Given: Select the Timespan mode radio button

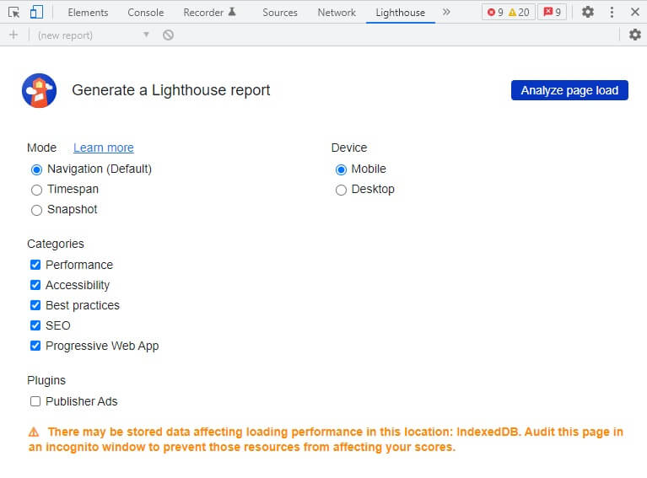Looking at the screenshot, I should click(36, 190).
